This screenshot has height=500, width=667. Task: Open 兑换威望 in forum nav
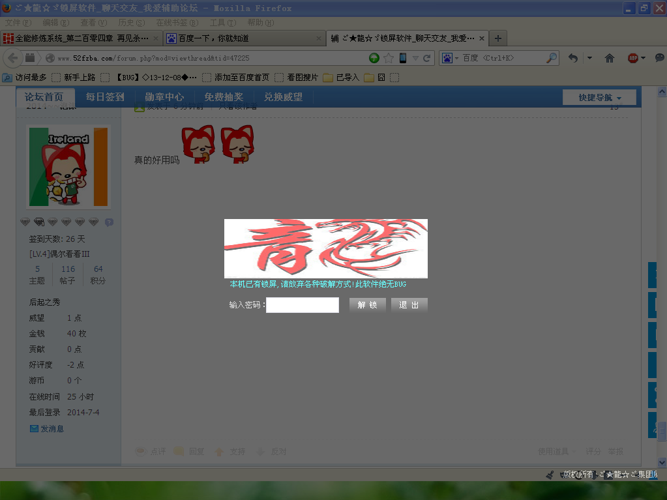284,97
